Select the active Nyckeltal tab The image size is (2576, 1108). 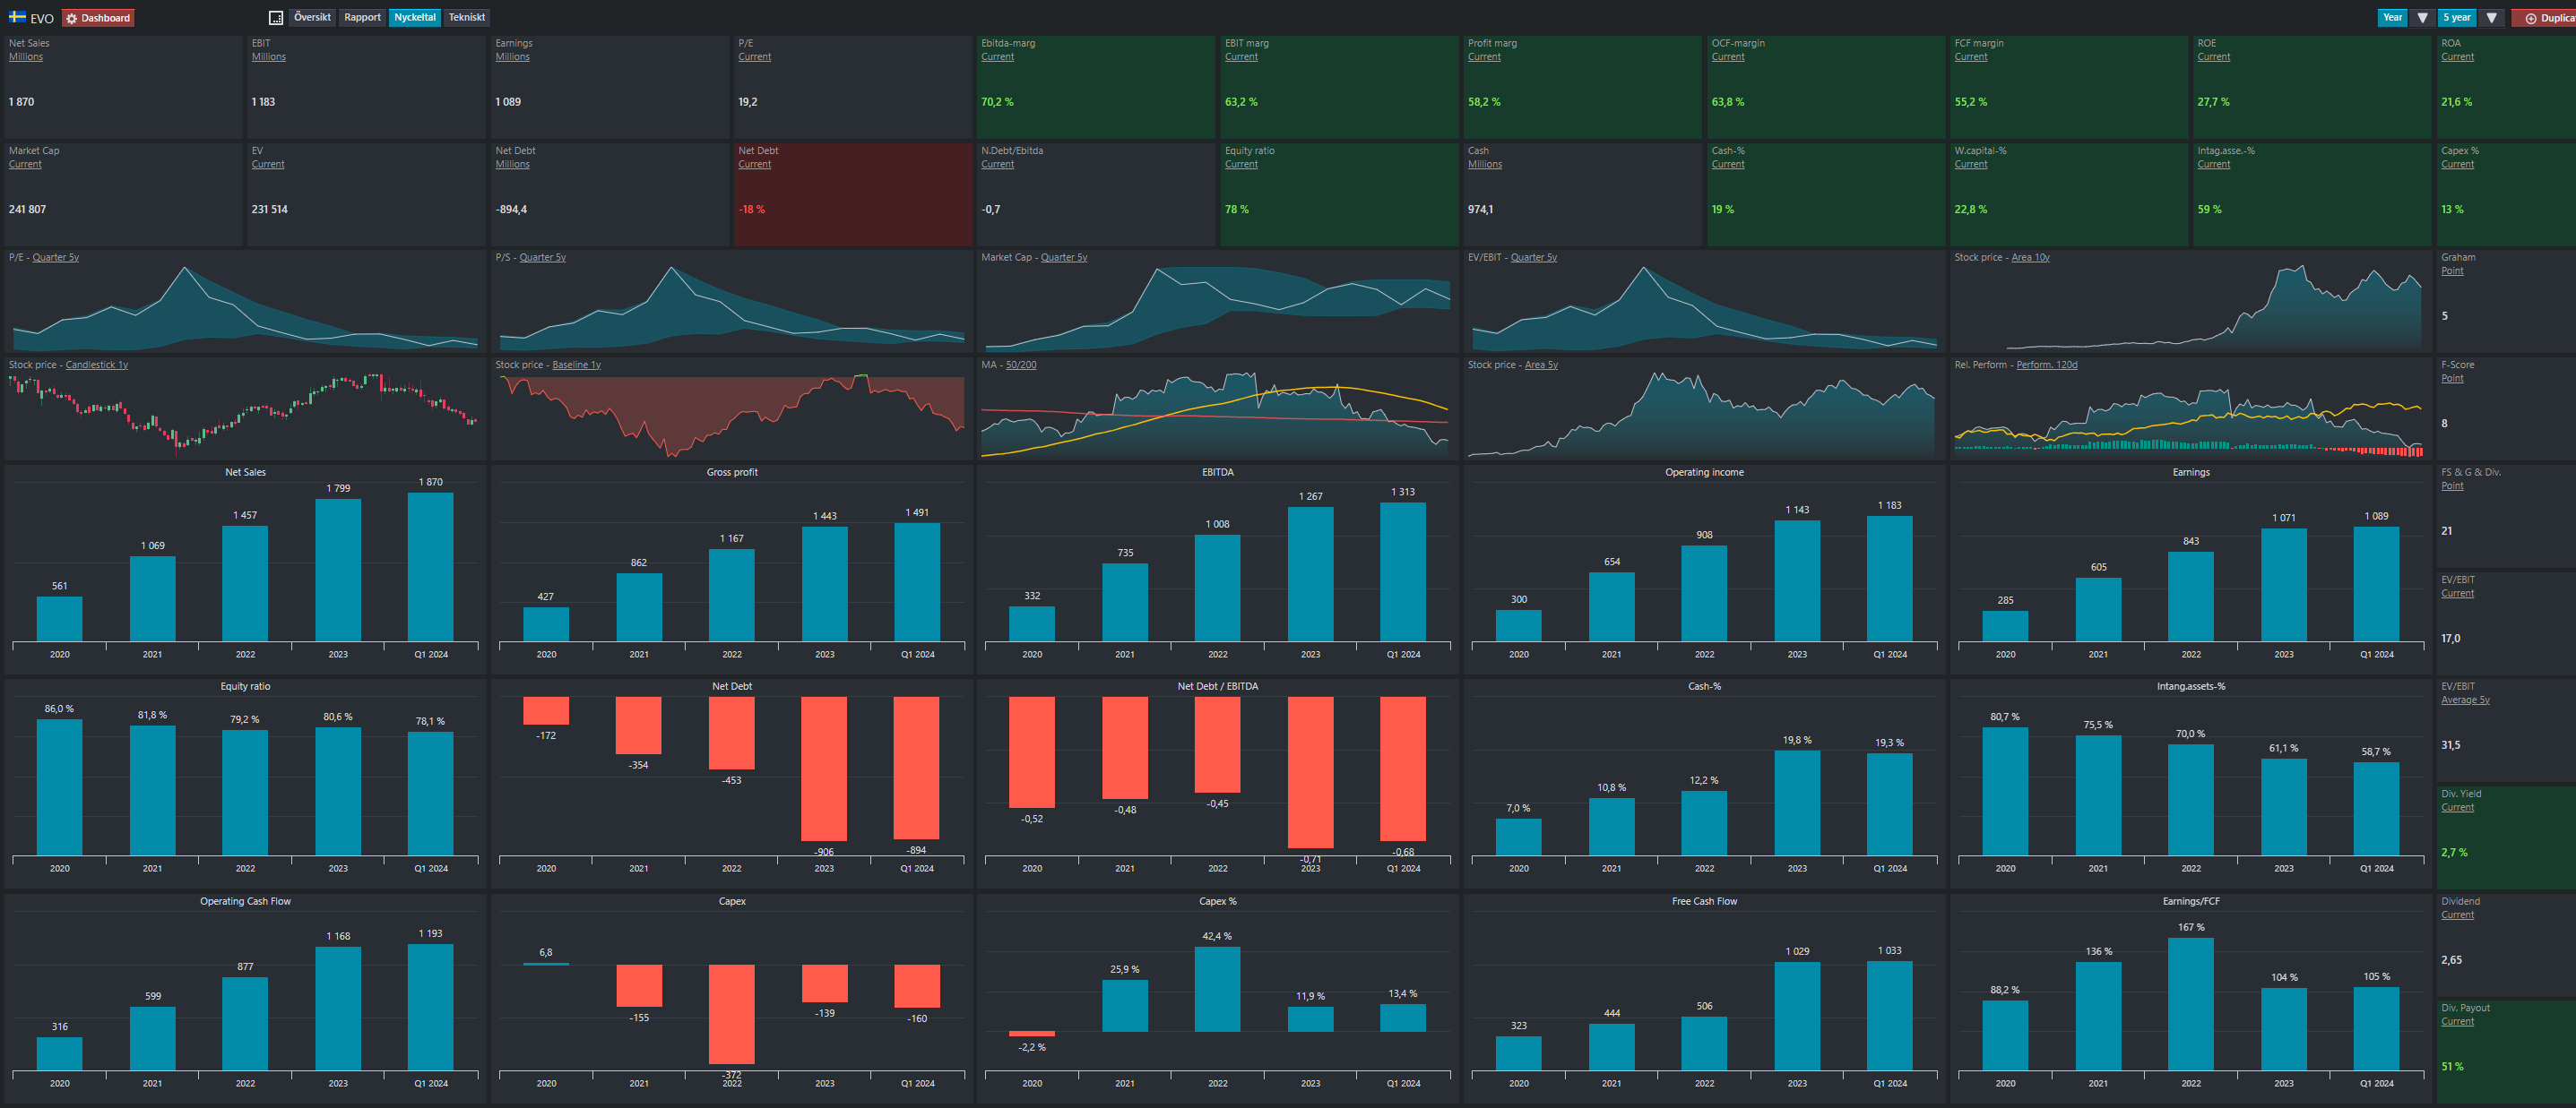point(414,17)
